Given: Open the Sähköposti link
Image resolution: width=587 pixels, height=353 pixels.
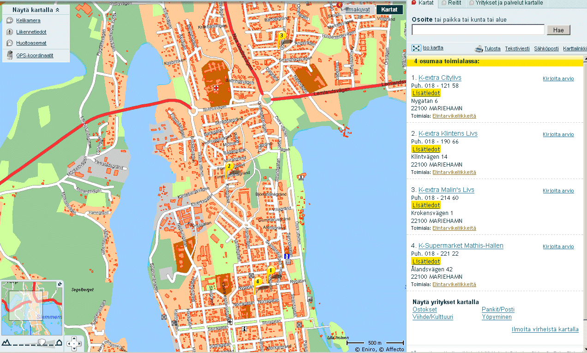Looking at the screenshot, I should [x=546, y=48].
